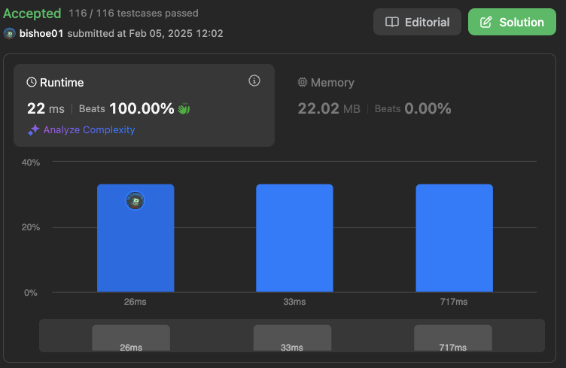Click the avatar marker on 26ms bar

pos(135,201)
